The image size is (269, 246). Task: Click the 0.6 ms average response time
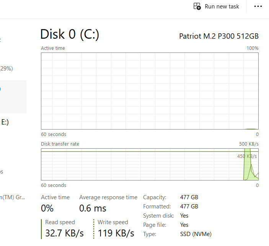[x=93, y=208]
